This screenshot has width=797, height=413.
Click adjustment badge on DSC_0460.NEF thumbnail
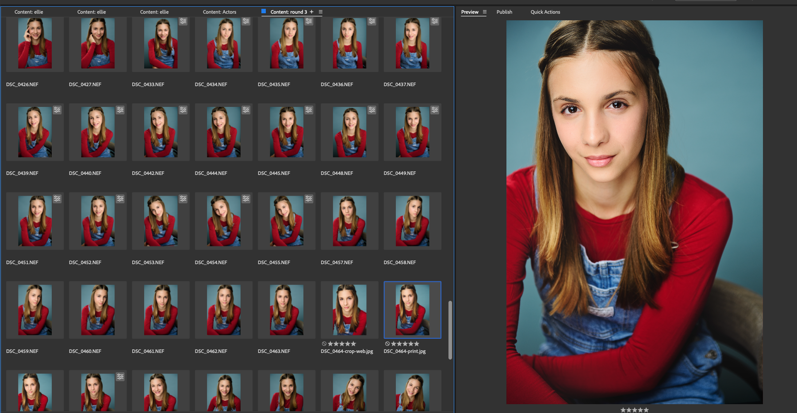(120, 287)
